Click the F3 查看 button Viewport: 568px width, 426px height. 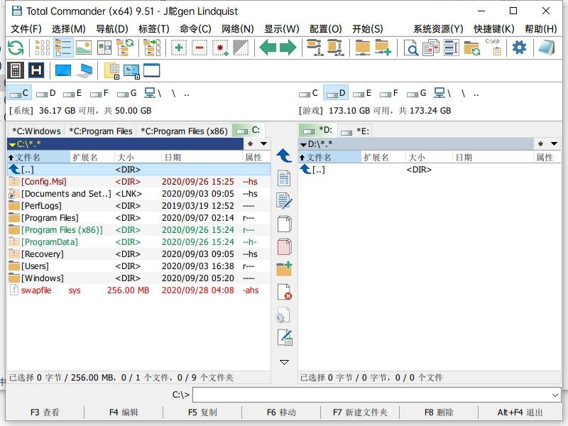click(x=45, y=413)
